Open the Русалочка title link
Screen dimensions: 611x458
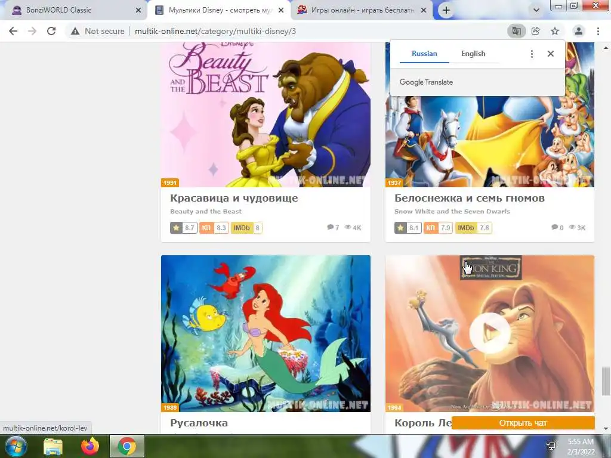point(199,423)
